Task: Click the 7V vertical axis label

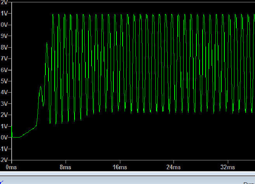Action: click(4, 58)
